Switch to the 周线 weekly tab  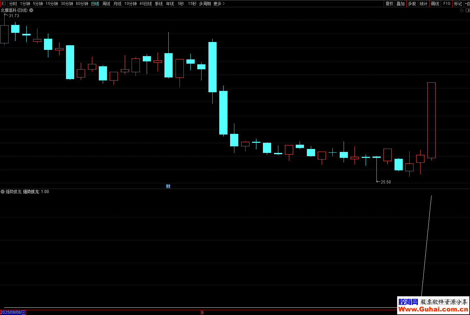(106, 4)
